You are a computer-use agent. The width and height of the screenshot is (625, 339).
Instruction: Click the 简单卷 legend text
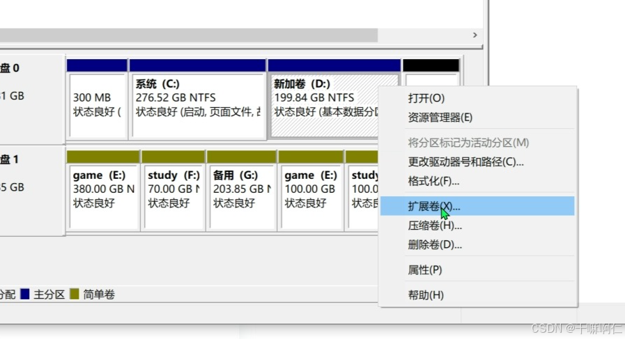99,294
